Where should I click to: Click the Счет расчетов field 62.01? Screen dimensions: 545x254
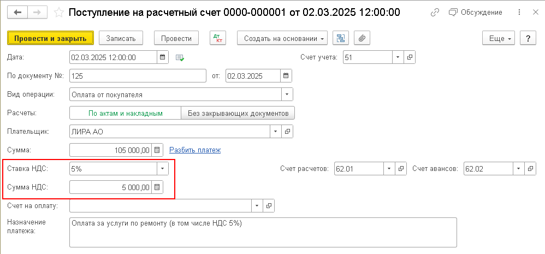[x=359, y=169]
